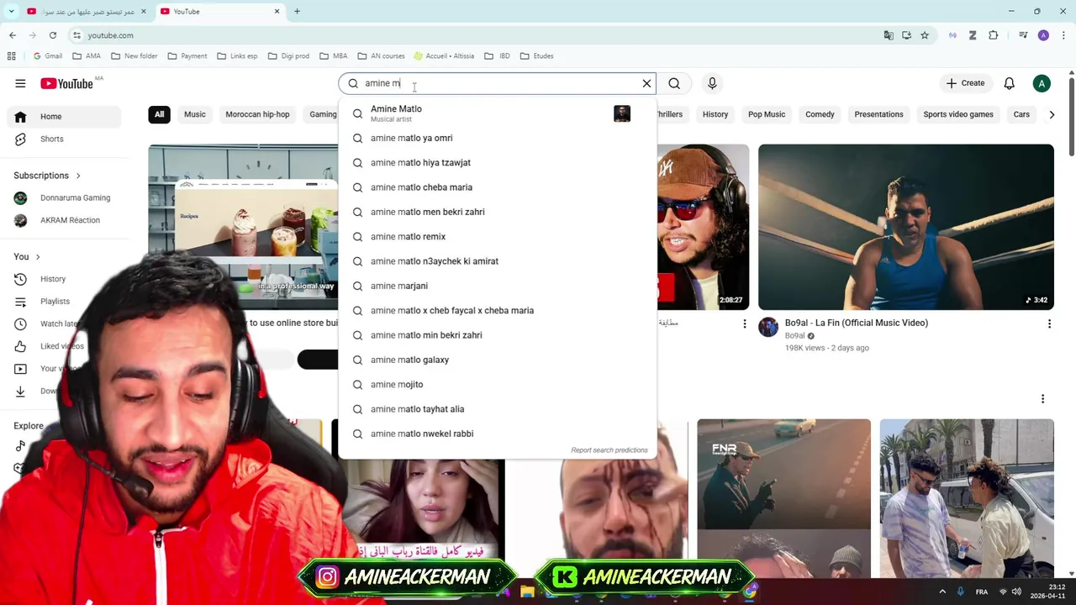Image resolution: width=1076 pixels, height=605 pixels.
Task: Click the YouTube logo
Action: click(67, 83)
